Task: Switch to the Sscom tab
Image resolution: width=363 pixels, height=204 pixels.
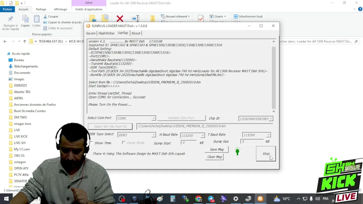Action: [x=91, y=33]
